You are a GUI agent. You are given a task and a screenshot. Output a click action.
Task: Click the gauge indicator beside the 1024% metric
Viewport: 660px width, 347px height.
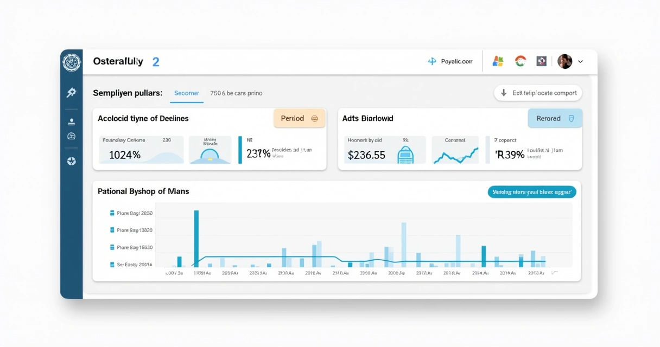[x=211, y=150]
